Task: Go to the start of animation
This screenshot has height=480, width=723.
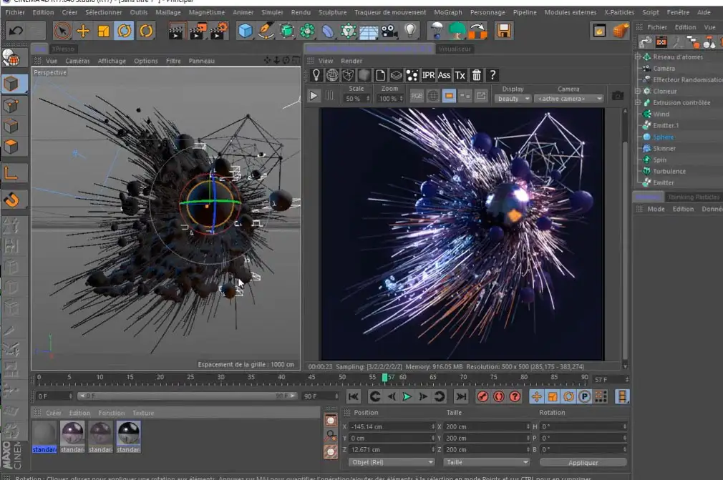Action: (354, 396)
